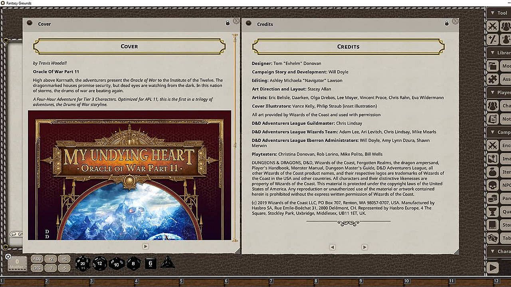Pick up the d4 pyramid die
The width and height of the screenshot is (511, 287).
tap(168, 263)
